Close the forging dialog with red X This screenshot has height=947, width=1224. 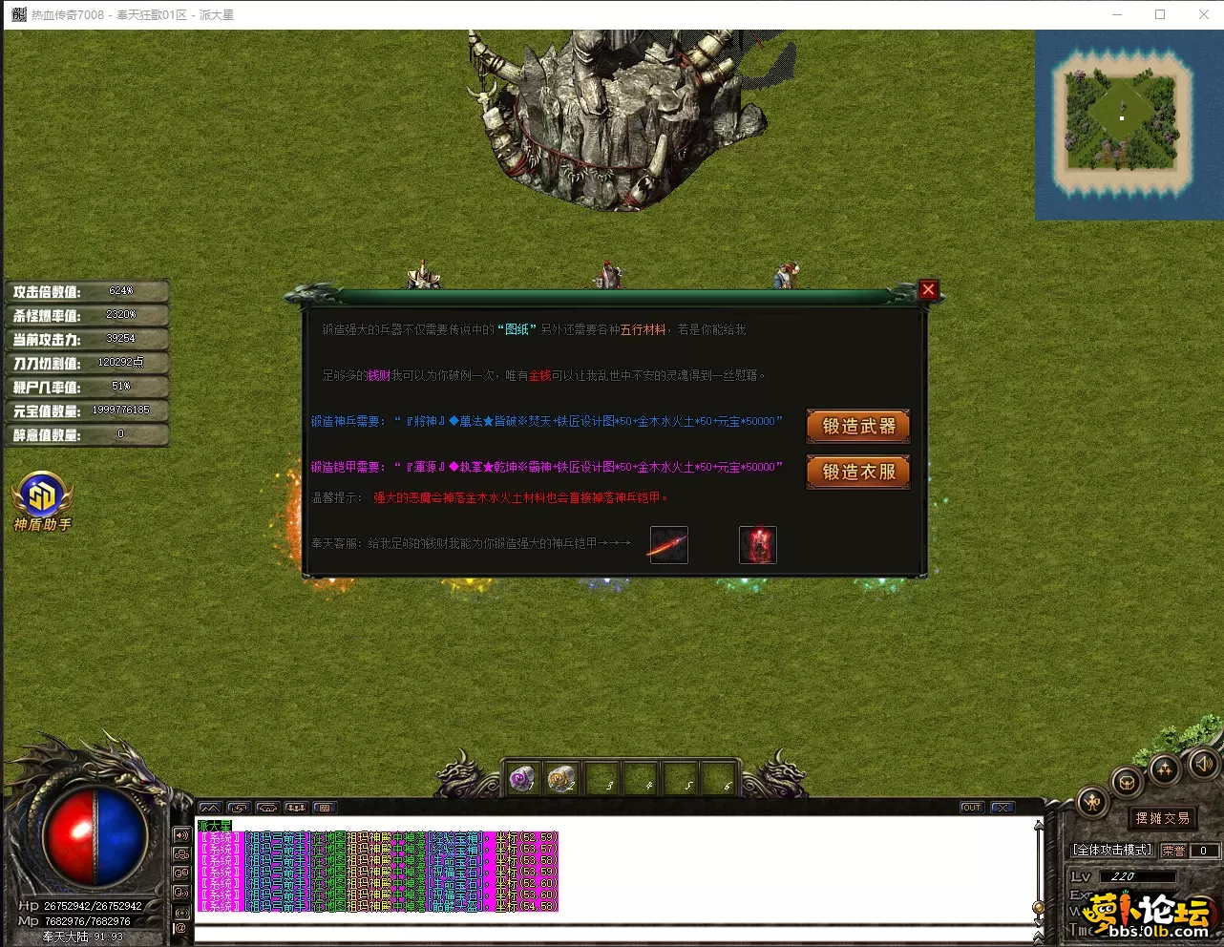click(x=927, y=290)
